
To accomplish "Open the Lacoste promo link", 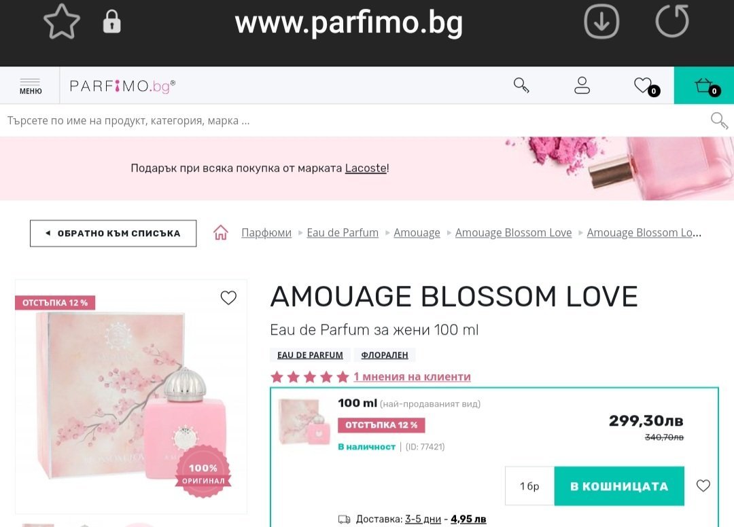I will click(x=366, y=168).
